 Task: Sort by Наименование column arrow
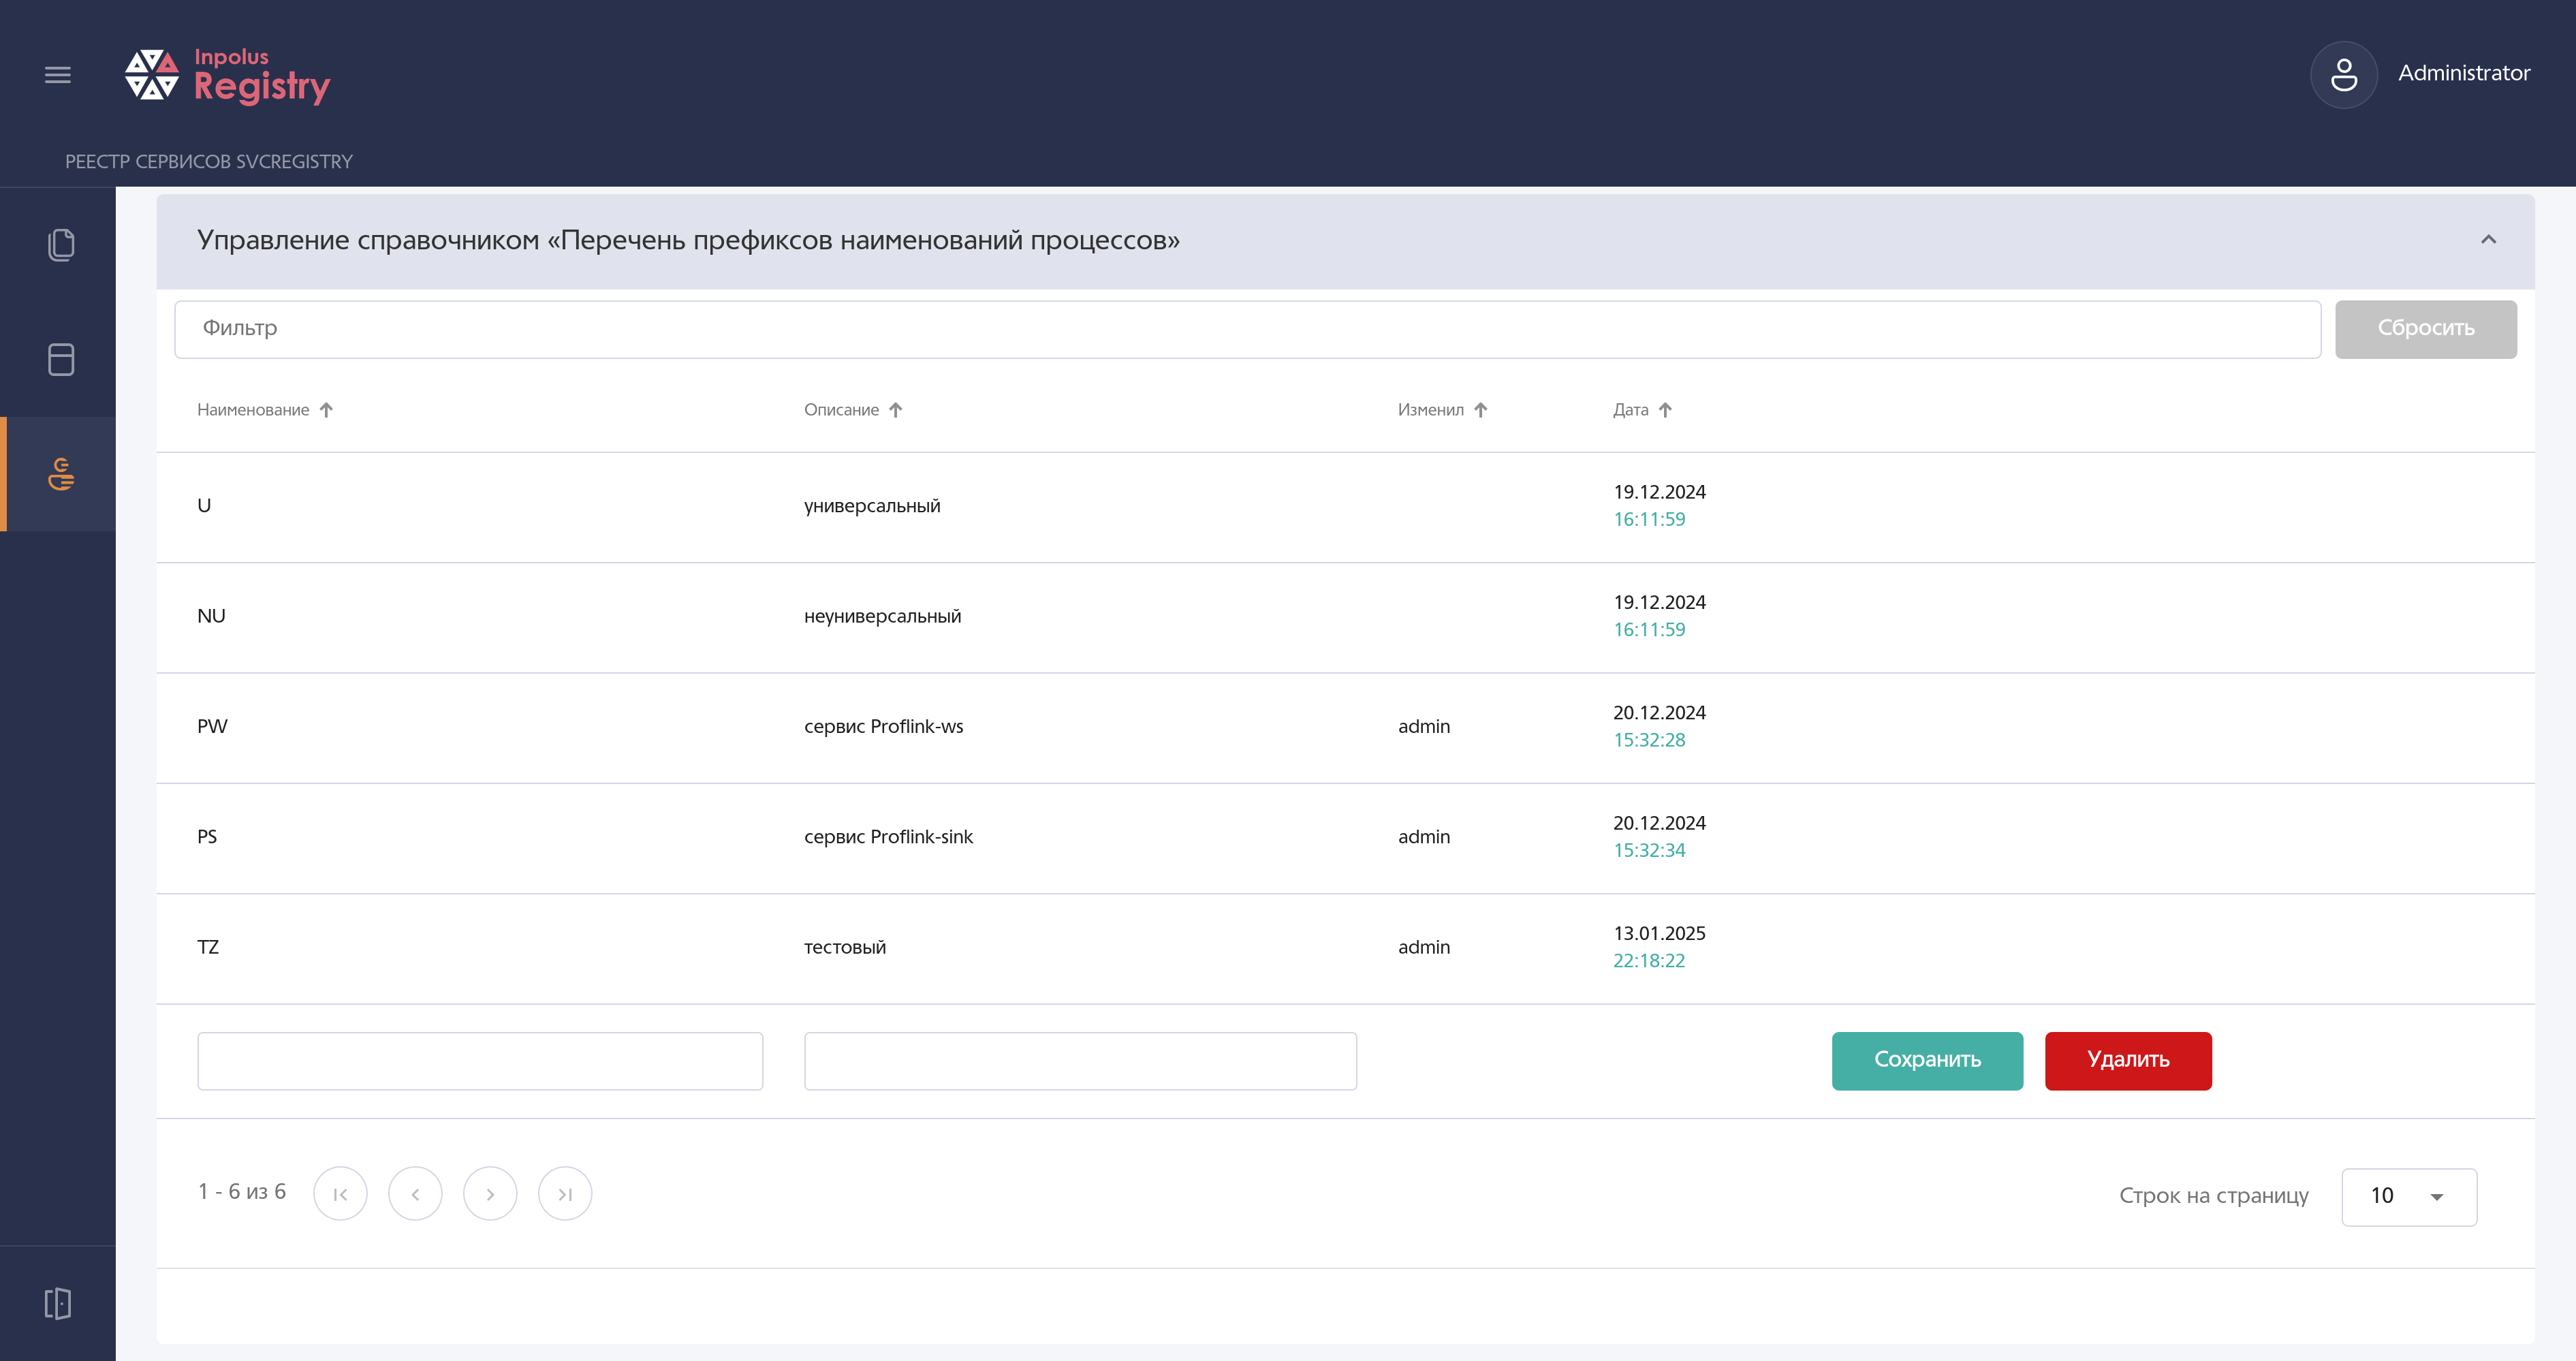coord(326,410)
